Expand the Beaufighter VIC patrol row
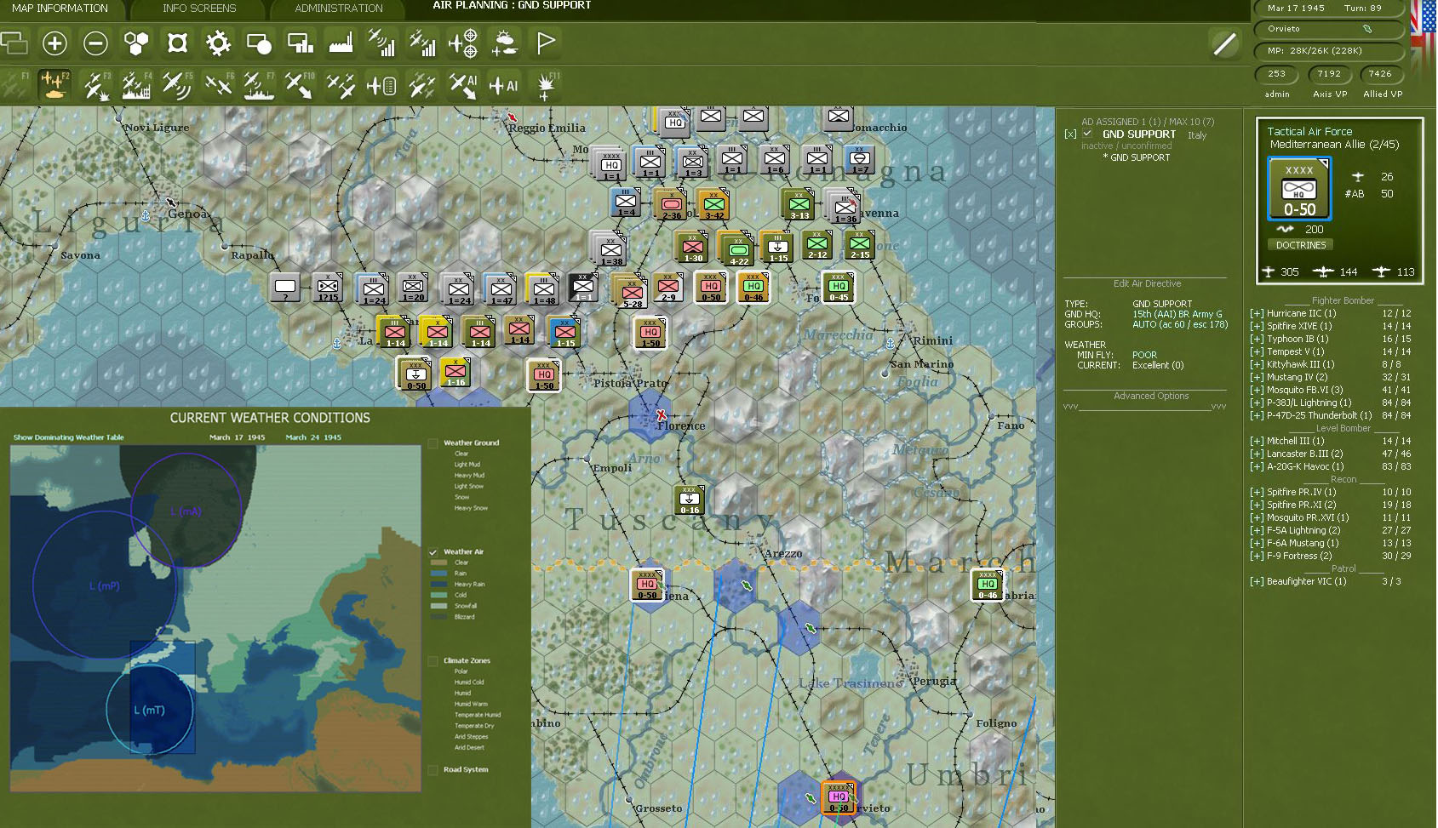 (1257, 582)
